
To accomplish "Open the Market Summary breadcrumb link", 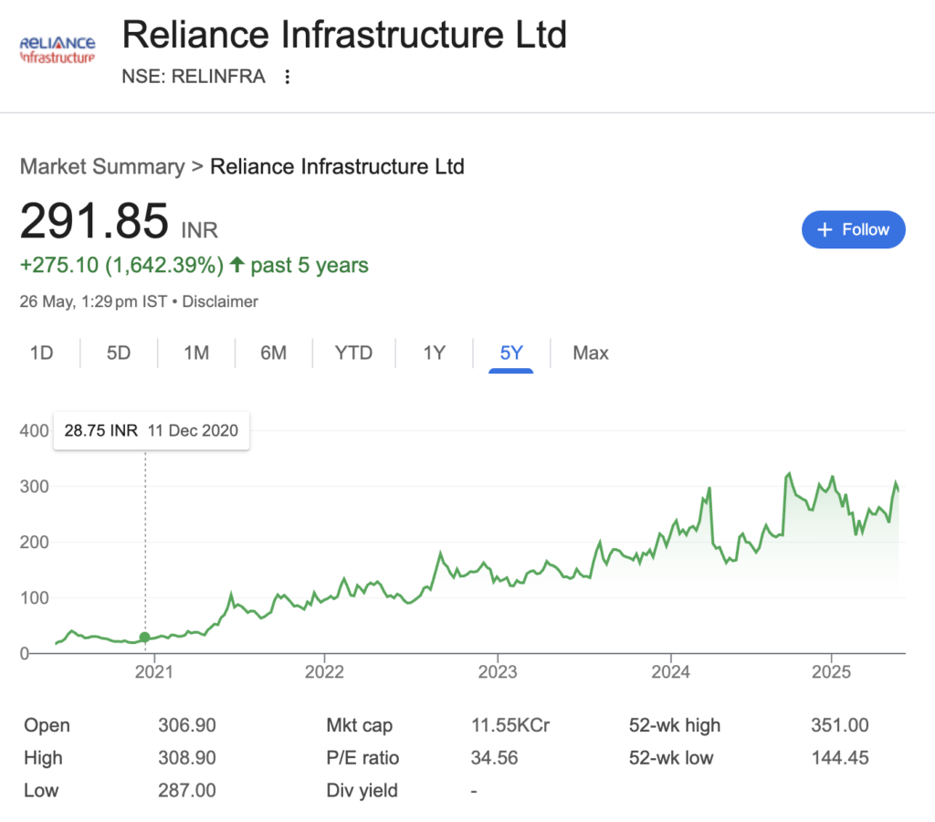I will pos(102,166).
